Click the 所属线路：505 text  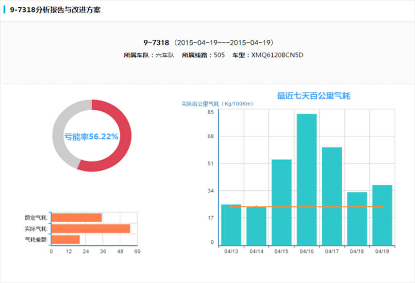(203, 55)
